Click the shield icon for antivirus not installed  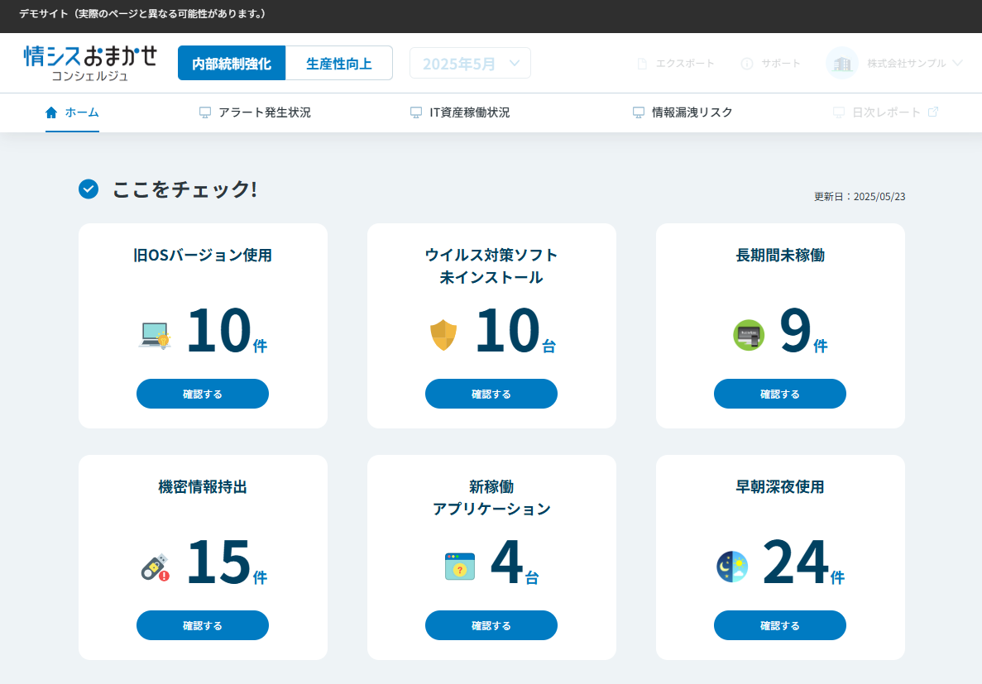pos(444,335)
